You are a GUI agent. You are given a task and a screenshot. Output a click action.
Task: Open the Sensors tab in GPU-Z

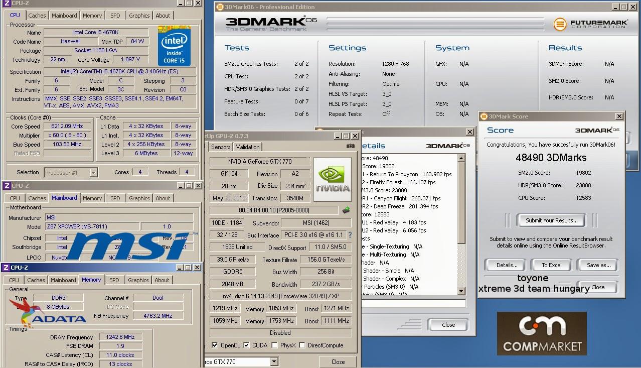coord(221,147)
